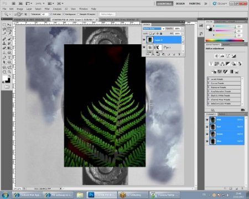This screenshot has height=199, width=249.
Task: Open the Arrange Documents dropdown
Action: tap(51, 3)
